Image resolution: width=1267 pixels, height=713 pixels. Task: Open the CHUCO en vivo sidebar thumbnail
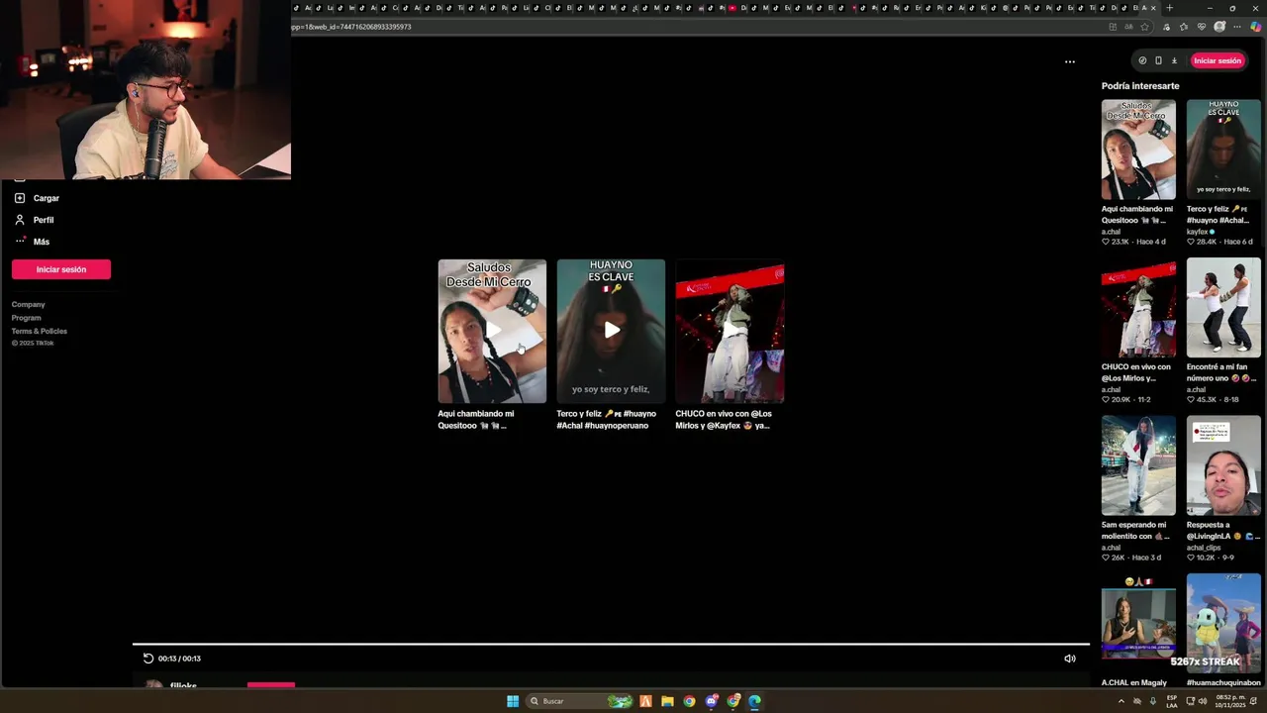(x=1138, y=308)
